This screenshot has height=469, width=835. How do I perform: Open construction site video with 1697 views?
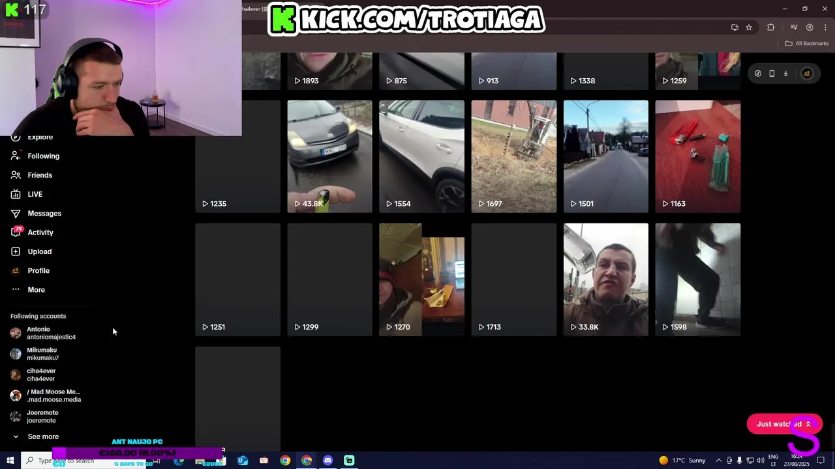513,156
